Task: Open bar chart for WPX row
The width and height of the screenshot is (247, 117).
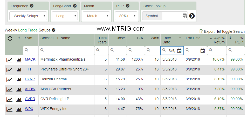Action: click(19, 109)
